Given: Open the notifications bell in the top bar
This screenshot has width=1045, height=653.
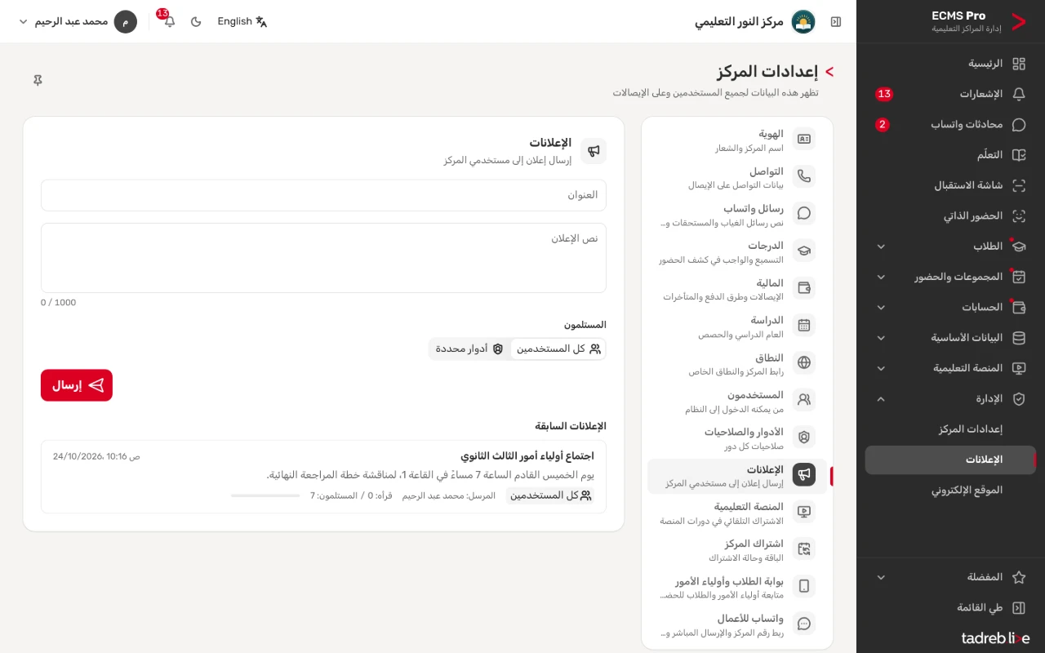Looking at the screenshot, I should [x=169, y=21].
